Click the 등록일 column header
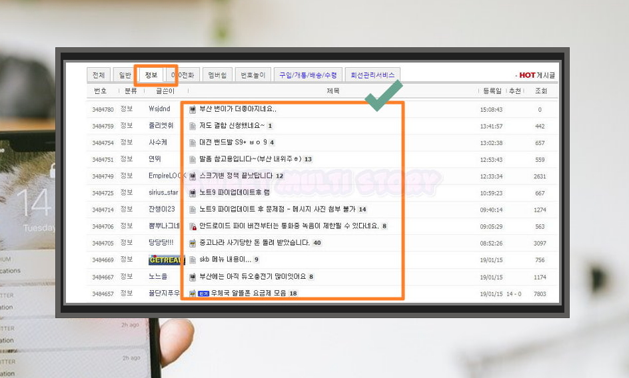 coord(492,91)
